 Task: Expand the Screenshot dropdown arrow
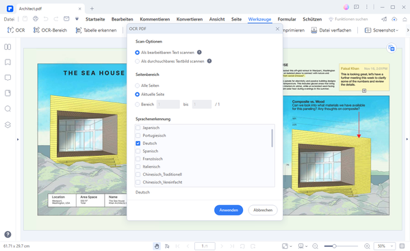[397, 31]
